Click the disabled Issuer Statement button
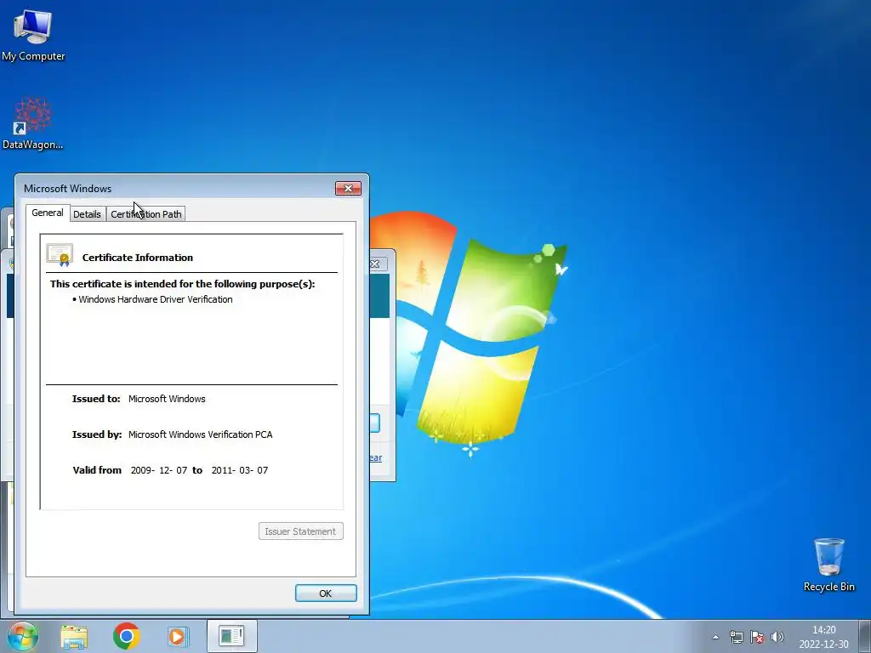871x653 pixels. (x=300, y=531)
